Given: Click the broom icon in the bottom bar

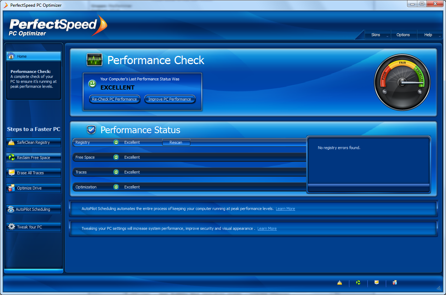Looking at the screenshot, I should 339,283.
